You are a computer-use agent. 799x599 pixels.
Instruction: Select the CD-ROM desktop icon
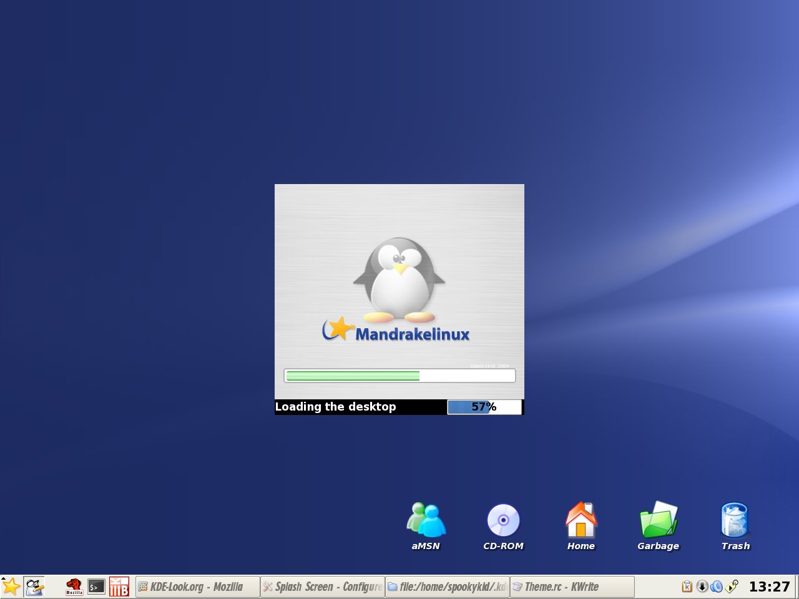tap(503, 527)
